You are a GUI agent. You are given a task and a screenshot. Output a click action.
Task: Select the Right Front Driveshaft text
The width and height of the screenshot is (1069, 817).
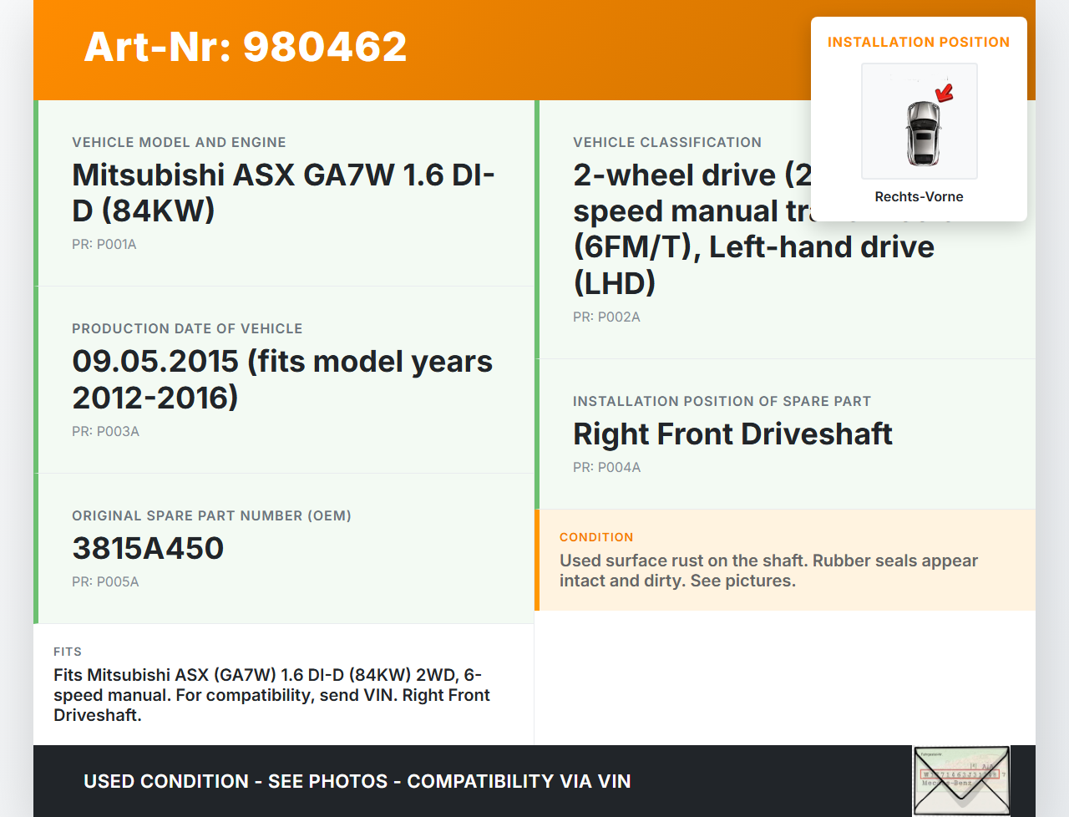click(732, 434)
